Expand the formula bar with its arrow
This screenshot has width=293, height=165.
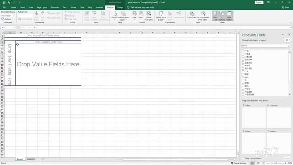[x=291, y=27]
